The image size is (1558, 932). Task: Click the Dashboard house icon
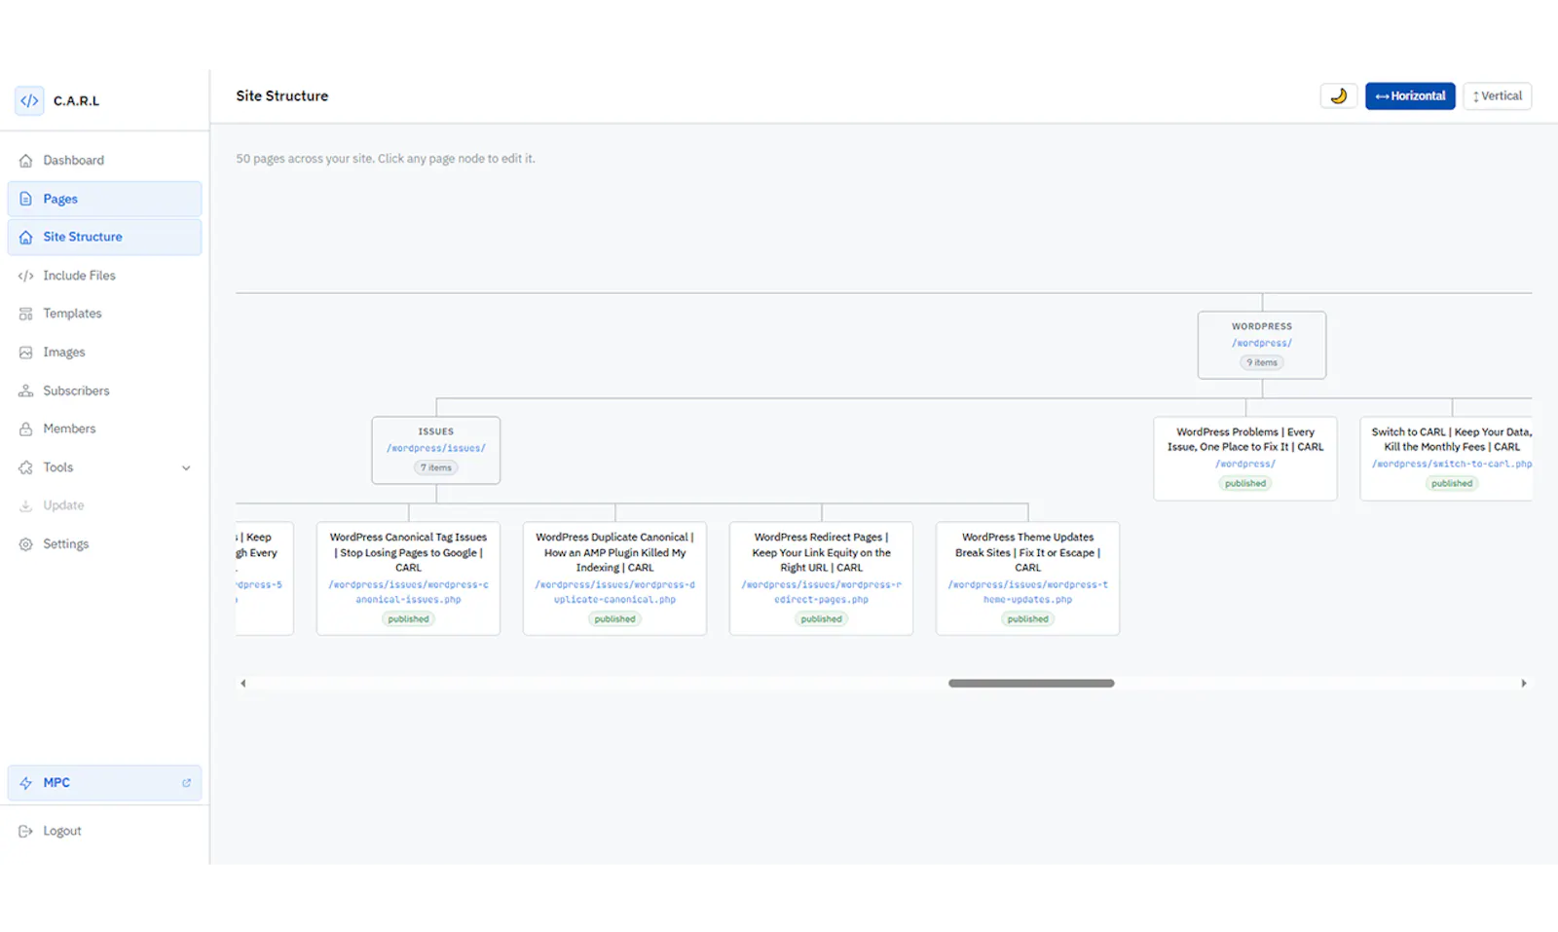(x=26, y=161)
